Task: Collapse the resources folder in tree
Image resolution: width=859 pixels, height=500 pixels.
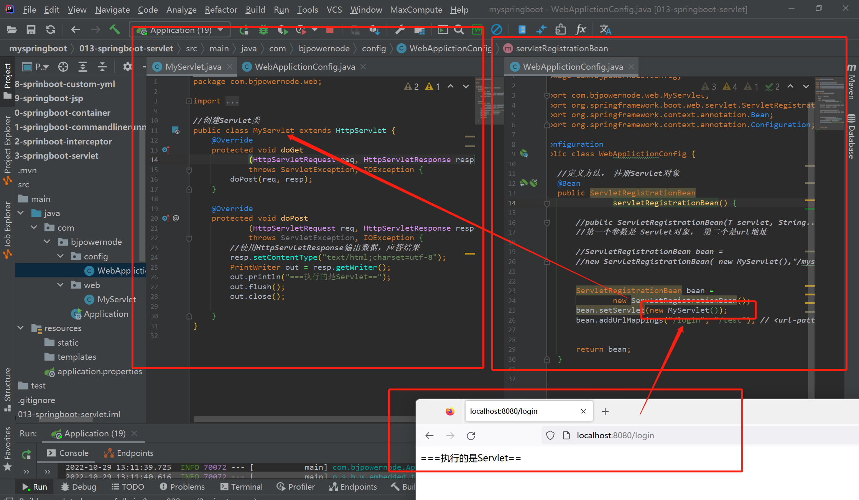Action: point(21,328)
